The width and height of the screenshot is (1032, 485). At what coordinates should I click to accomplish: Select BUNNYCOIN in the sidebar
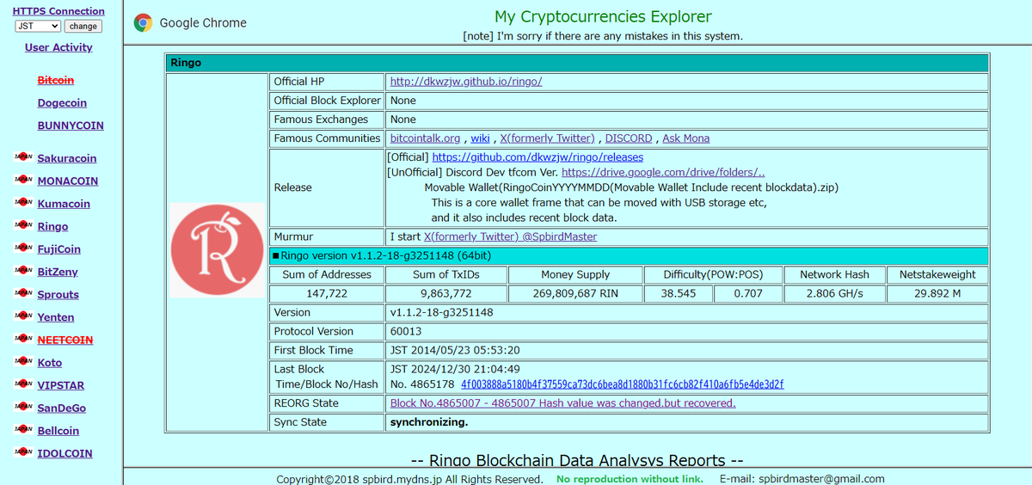(71, 126)
